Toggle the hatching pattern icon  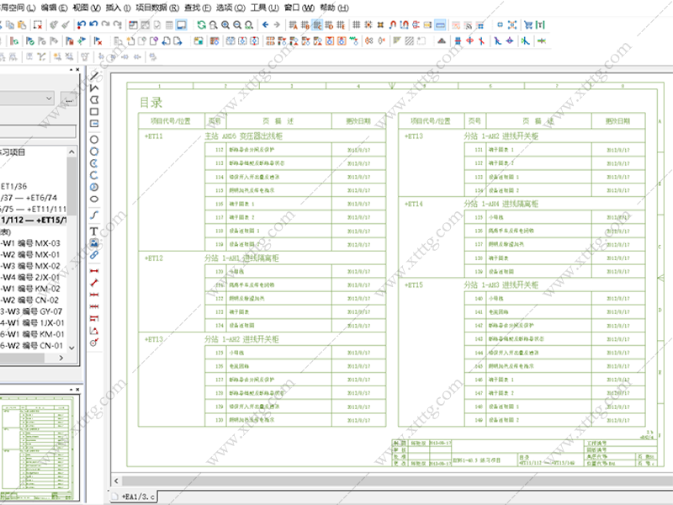[x=410, y=40]
